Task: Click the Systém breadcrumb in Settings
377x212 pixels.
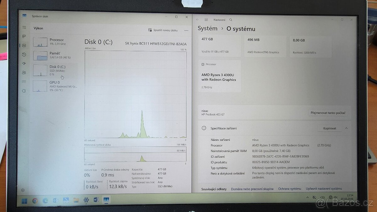Action: pos(207,29)
